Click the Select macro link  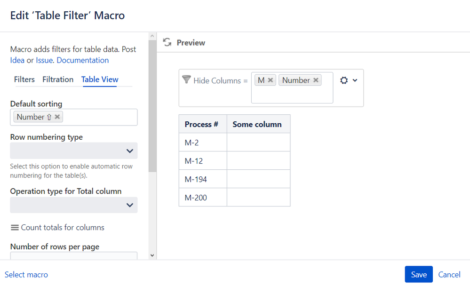(26, 275)
